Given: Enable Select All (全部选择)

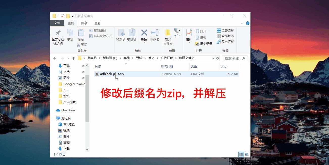Looking at the screenshot, I should pyautogui.click(x=226, y=30).
